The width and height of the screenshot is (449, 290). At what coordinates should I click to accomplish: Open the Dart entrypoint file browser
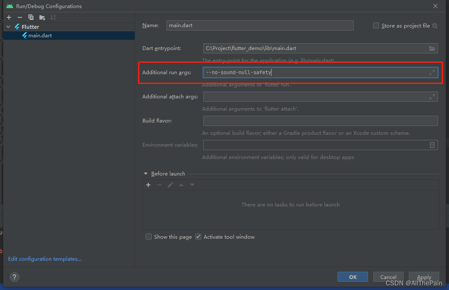(432, 48)
